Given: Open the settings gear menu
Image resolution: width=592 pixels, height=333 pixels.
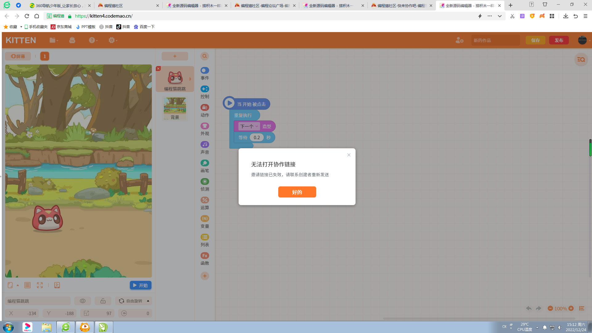Looking at the screenshot, I should tap(113, 40).
